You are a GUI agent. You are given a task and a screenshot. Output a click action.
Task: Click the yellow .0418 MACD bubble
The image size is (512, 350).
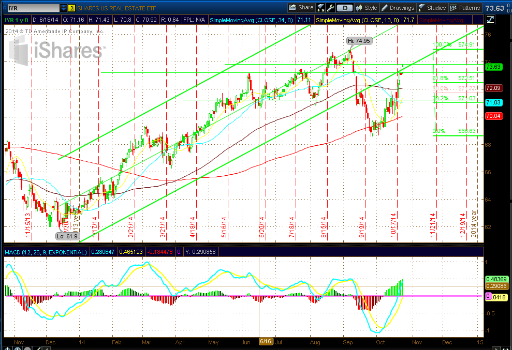499,297
